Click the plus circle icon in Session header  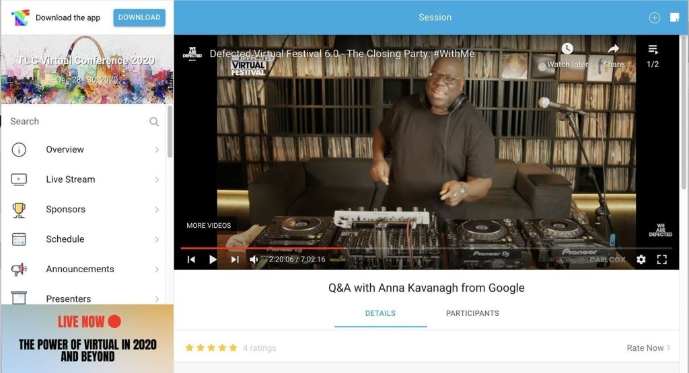click(x=655, y=17)
